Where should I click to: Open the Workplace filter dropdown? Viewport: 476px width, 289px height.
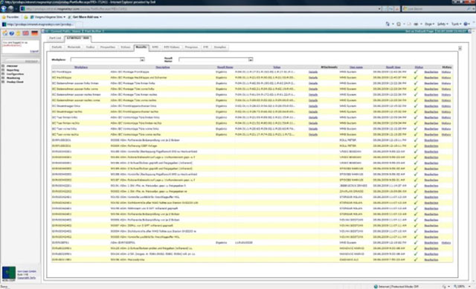tap(142, 59)
